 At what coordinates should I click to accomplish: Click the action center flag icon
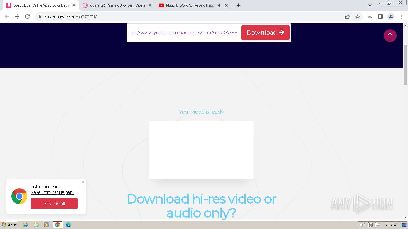pyautogui.click(x=378, y=225)
